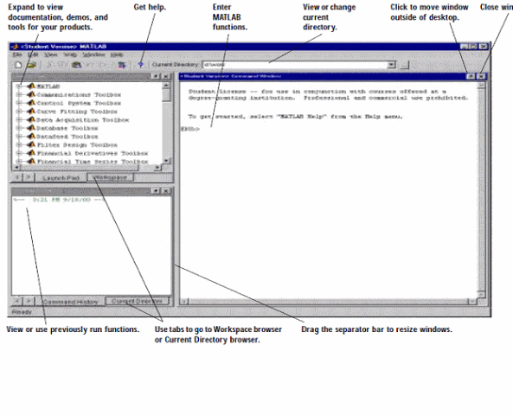This screenshot has height=415, width=513.
Task: Click the Undo toolbar icon
Action: click(x=90, y=65)
